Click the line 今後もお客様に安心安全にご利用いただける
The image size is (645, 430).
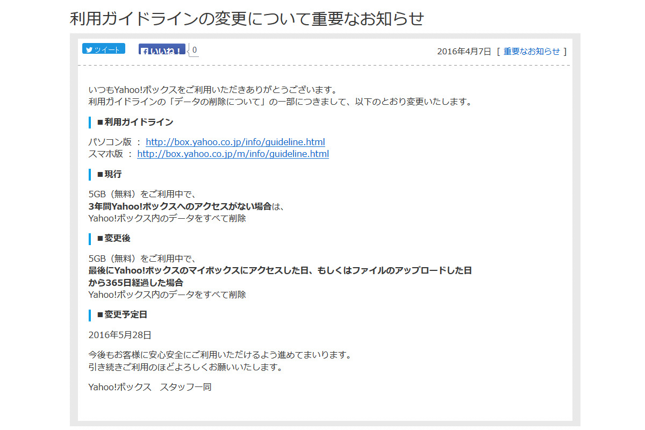click(220, 355)
